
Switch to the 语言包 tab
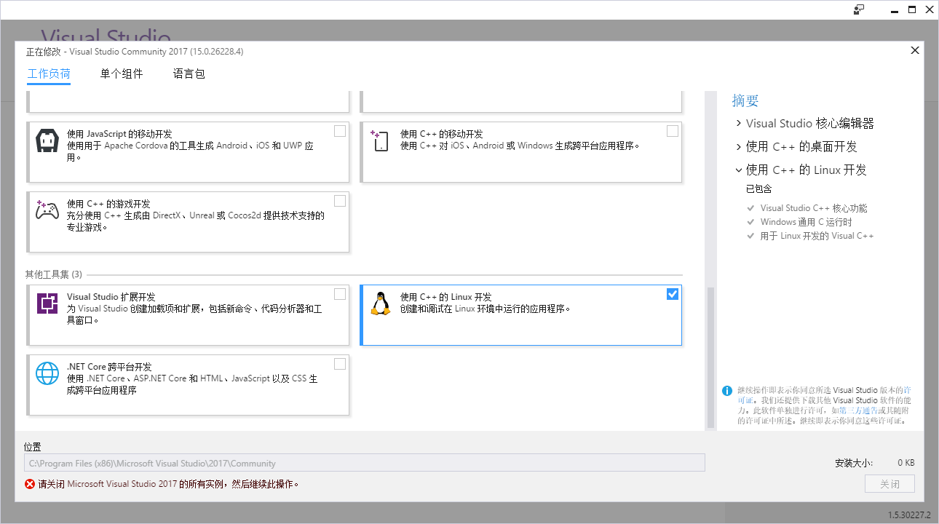(x=189, y=74)
